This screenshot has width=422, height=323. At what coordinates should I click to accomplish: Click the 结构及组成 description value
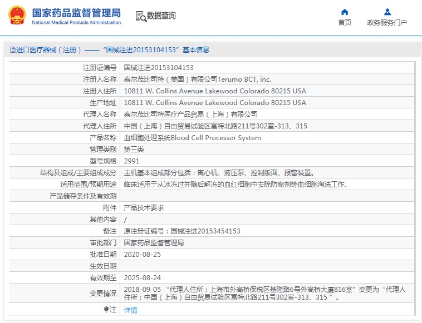219,173
